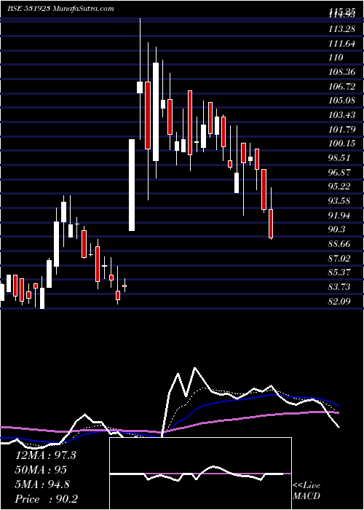The image size is (364, 510).
Task: Click the <<Live MACD label
Action: (x=306, y=491)
